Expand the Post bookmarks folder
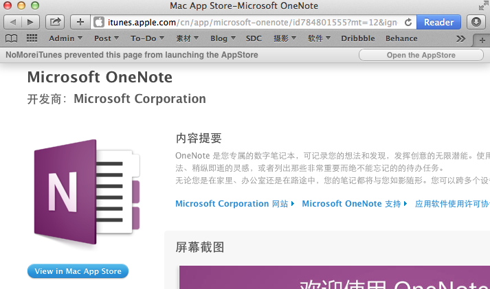The image size is (490, 289). click(x=106, y=38)
